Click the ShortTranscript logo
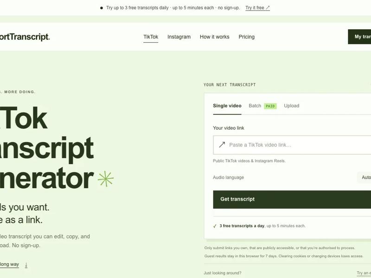This screenshot has height=278, width=371. (x=25, y=37)
